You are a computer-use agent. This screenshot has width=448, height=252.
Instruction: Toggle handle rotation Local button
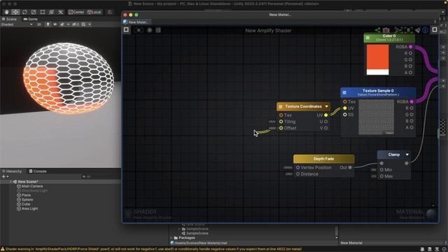[x=94, y=12]
